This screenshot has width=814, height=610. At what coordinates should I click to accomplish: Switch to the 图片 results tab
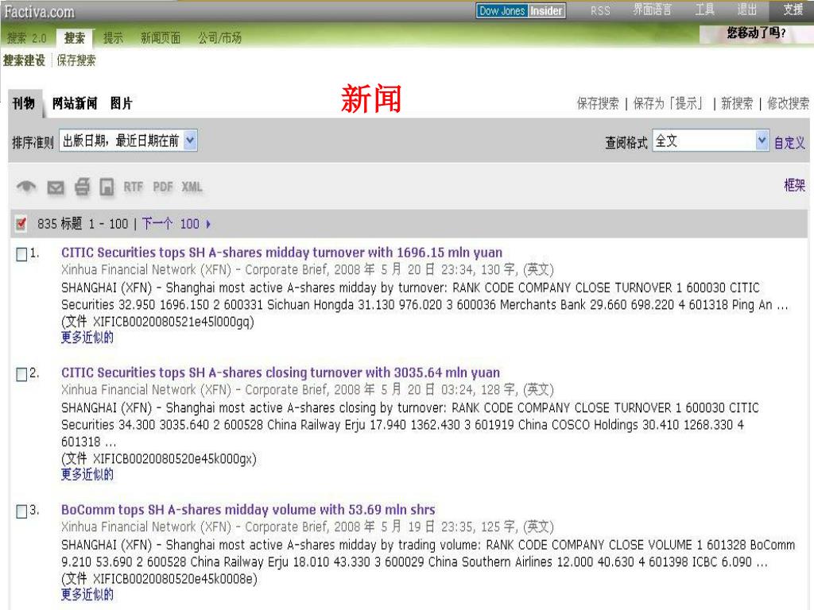(122, 103)
